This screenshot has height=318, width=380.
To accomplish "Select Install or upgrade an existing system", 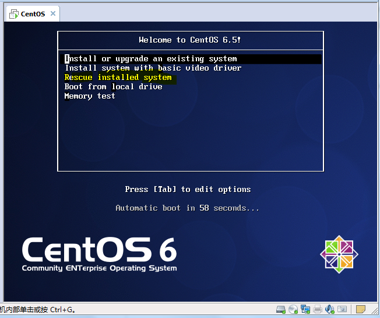I will (191, 59).
